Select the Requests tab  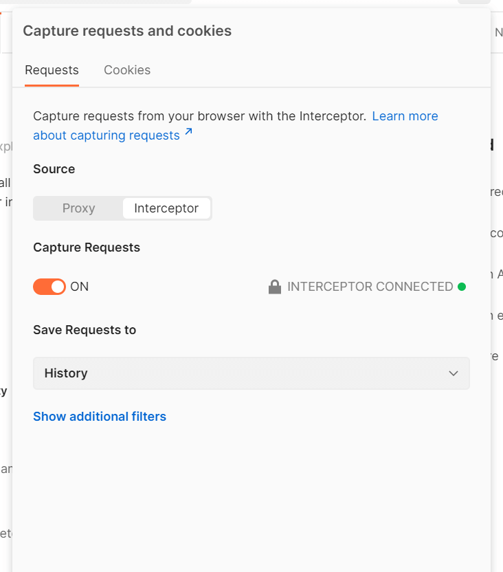coord(52,70)
